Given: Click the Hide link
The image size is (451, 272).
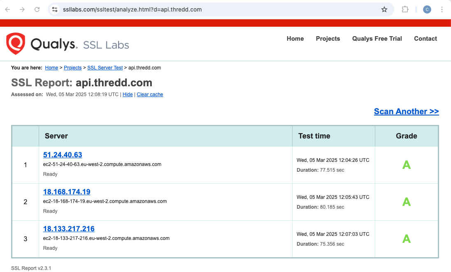Looking at the screenshot, I should coord(128,95).
